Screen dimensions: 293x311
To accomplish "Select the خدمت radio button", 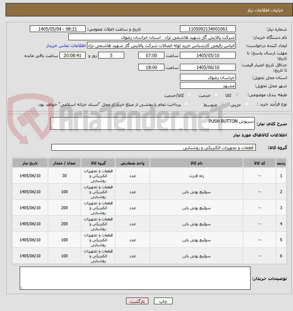I will (216, 95).
